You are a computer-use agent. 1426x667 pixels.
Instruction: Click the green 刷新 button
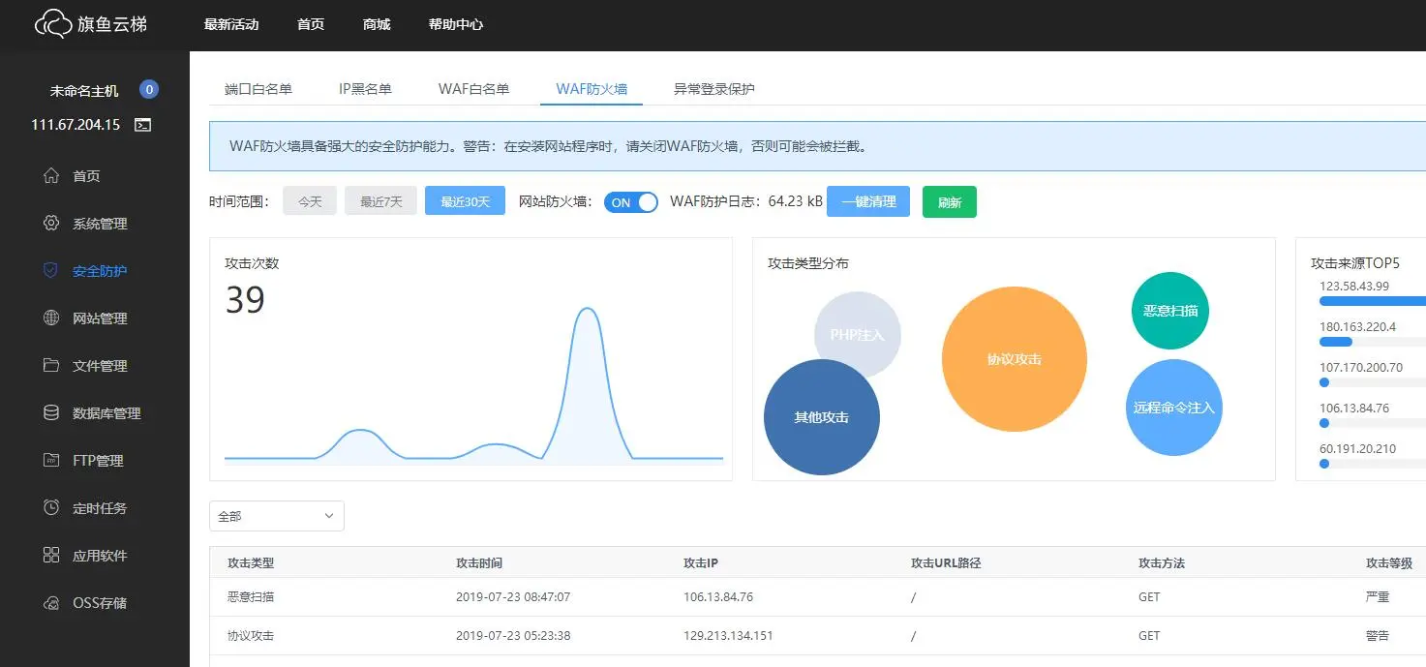coord(950,202)
